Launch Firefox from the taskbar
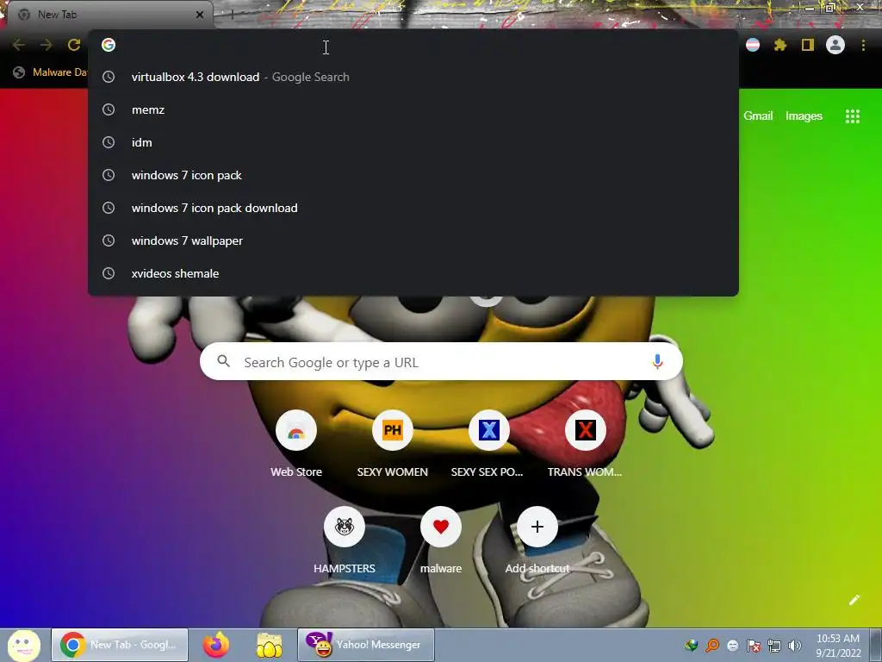This screenshot has width=882, height=662. pos(216,645)
